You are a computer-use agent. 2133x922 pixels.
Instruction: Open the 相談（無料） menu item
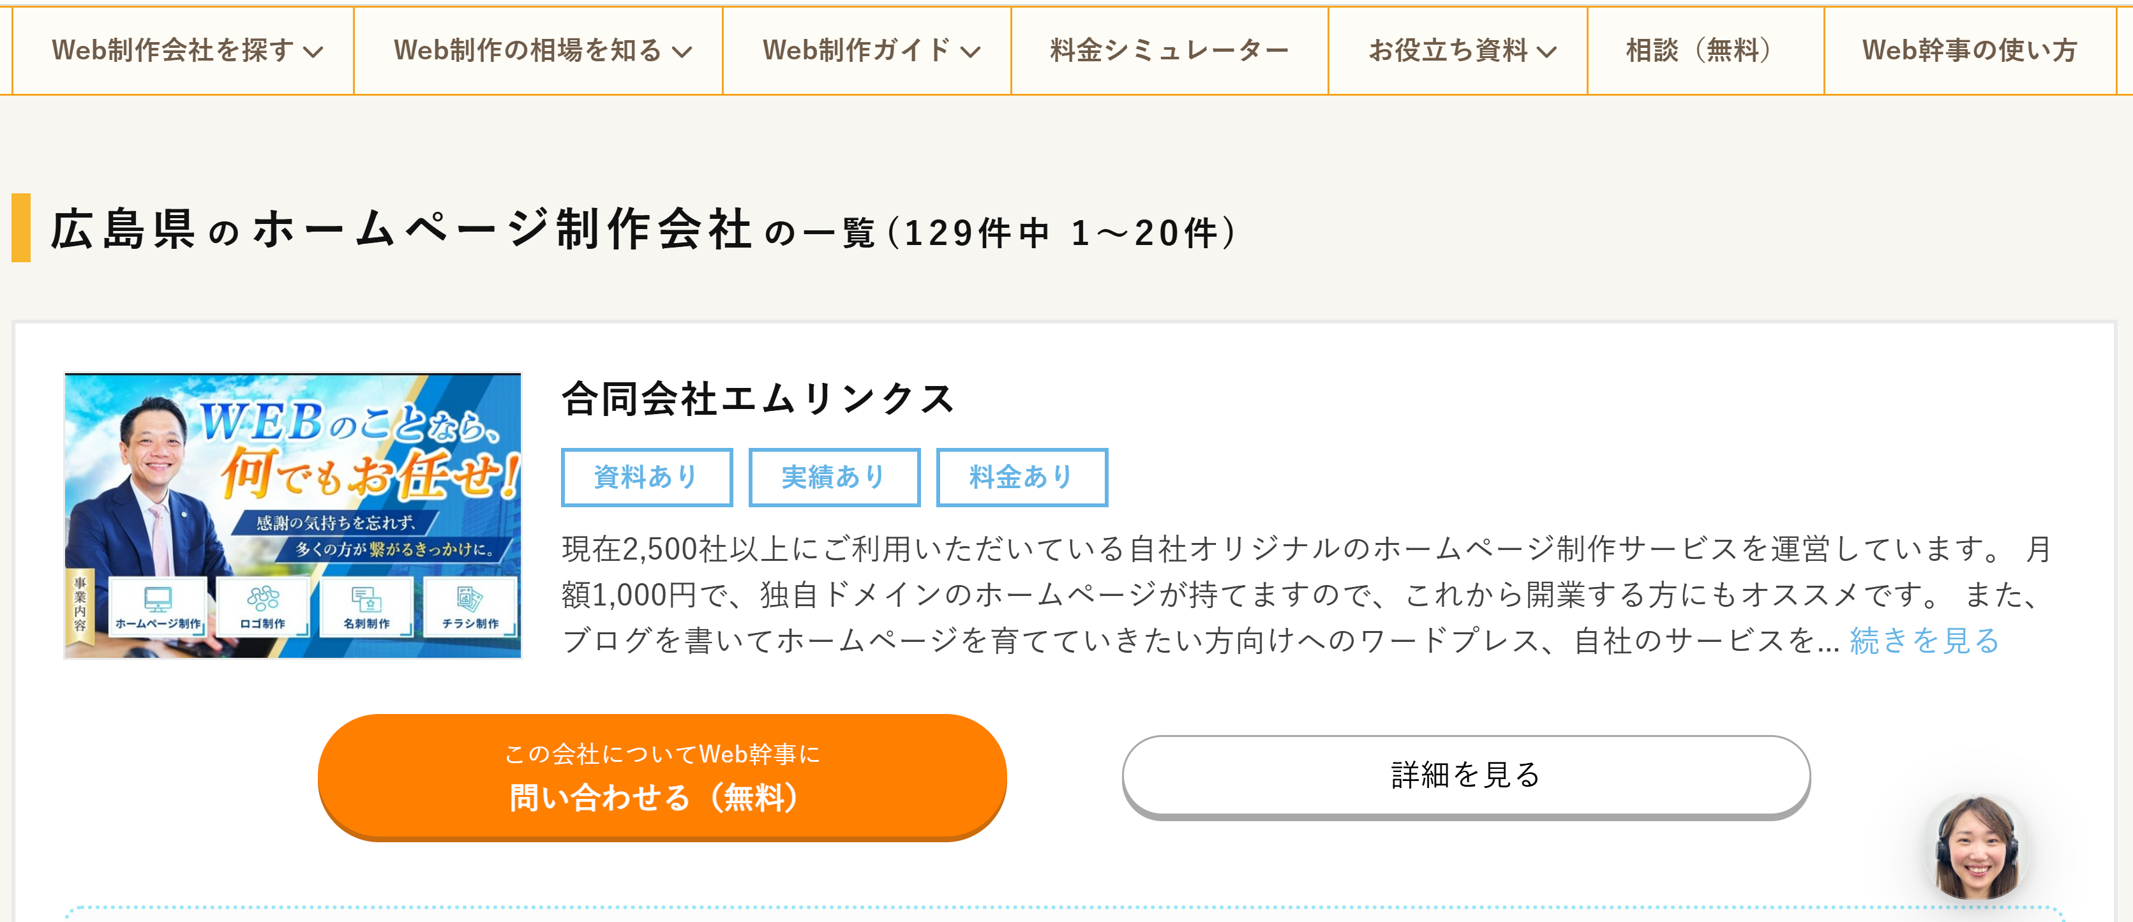1705,50
